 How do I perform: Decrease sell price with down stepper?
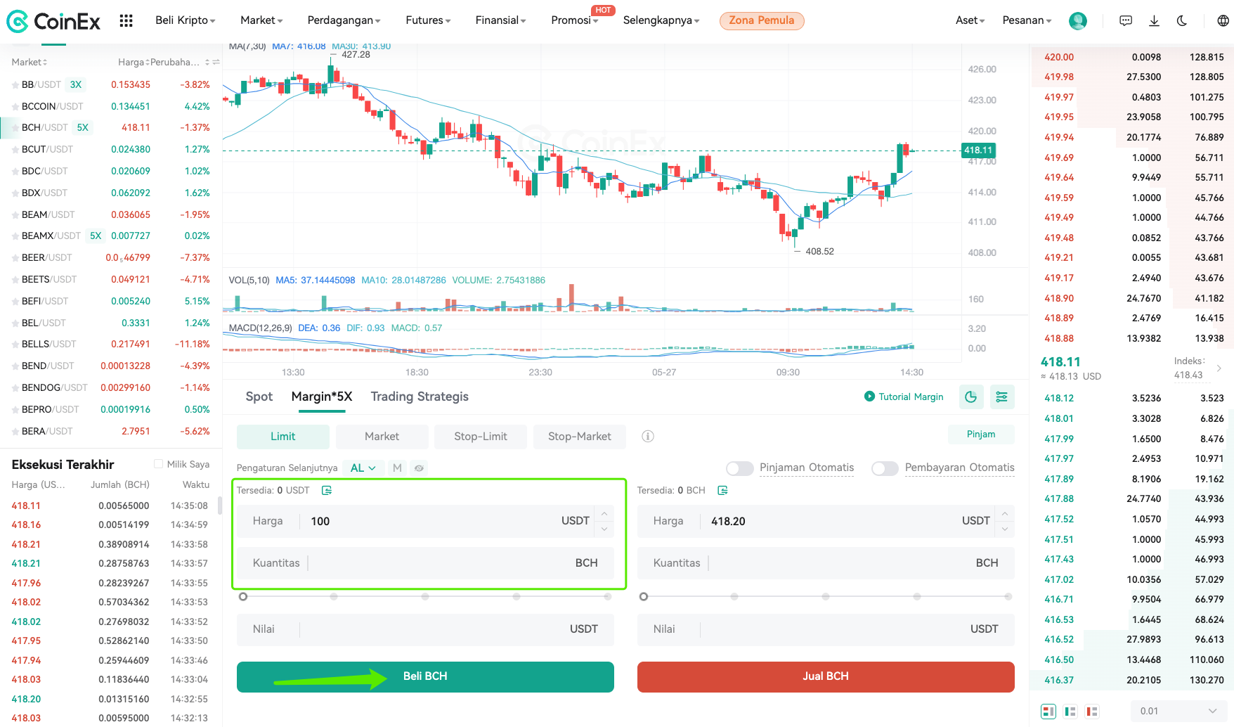point(1005,529)
